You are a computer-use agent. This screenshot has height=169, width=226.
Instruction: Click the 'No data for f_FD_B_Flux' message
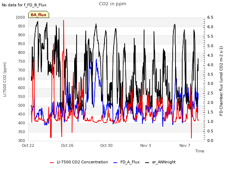[24, 5]
